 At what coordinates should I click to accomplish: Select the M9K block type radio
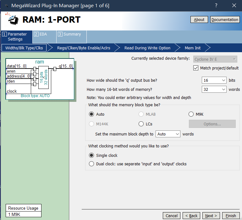point(191,114)
